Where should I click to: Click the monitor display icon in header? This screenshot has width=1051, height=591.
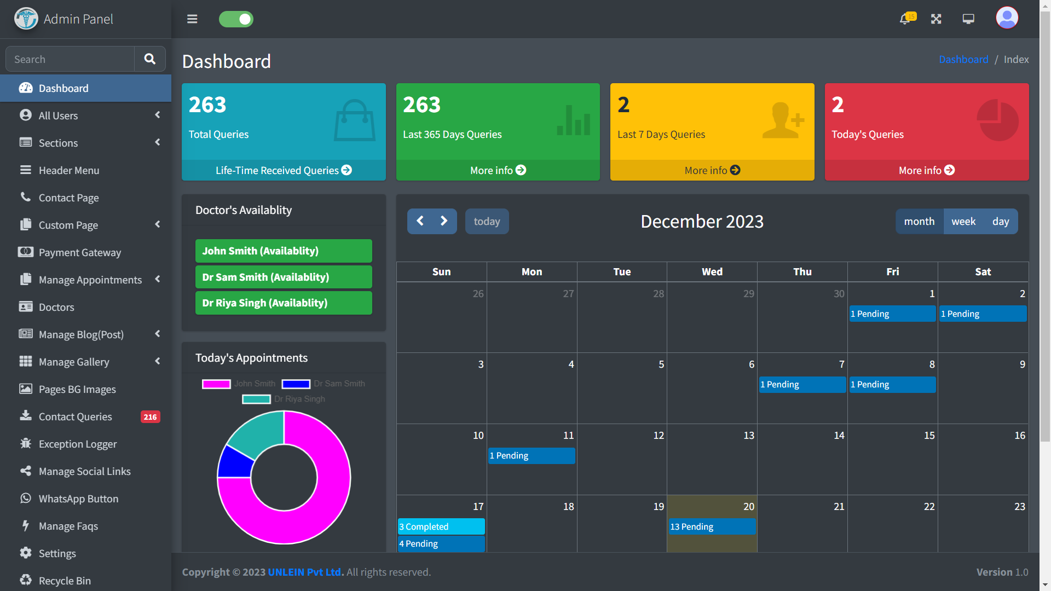click(x=967, y=19)
